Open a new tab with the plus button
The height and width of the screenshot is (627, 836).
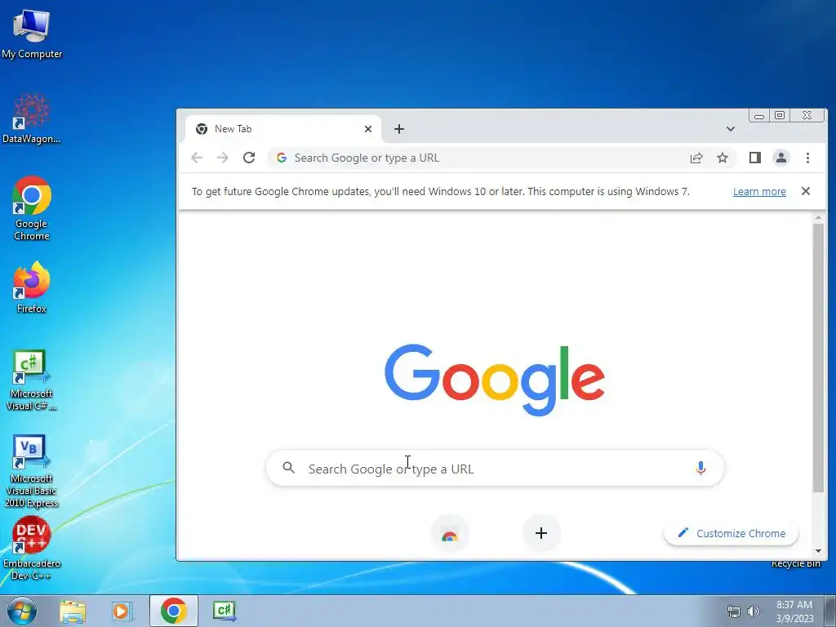[x=398, y=129]
